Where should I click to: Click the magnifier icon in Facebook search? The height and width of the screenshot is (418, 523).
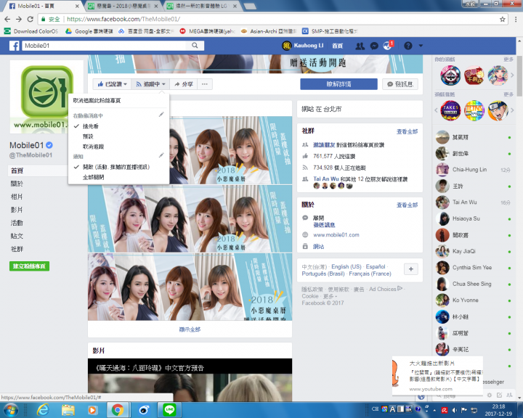point(195,45)
